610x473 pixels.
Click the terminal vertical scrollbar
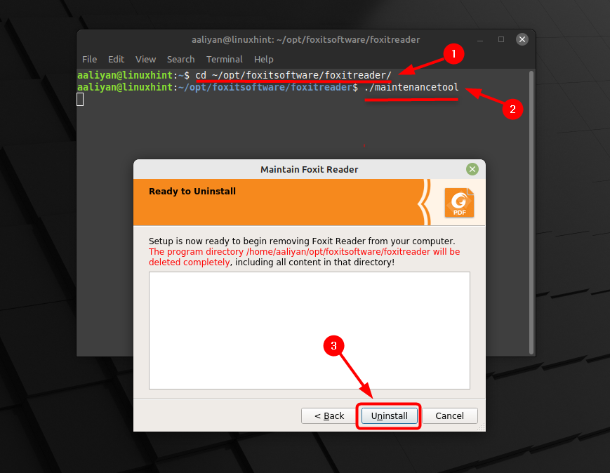point(531,213)
